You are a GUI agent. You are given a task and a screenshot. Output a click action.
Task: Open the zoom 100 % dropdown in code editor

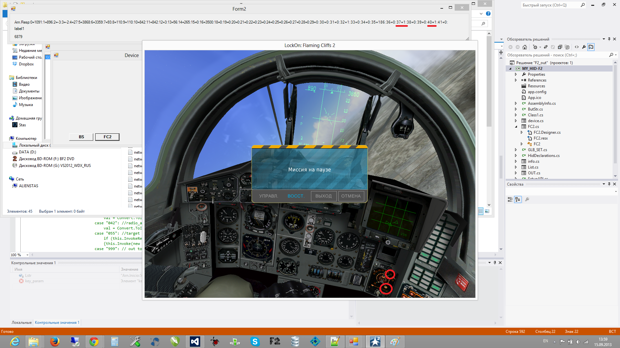pyautogui.click(x=27, y=255)
